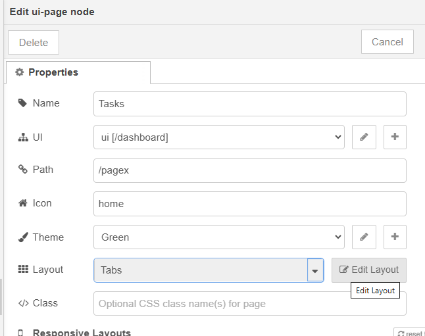Click the plus icon beside Theme dropdown

395,237
